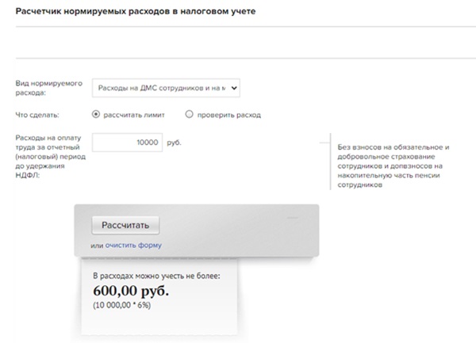Click the side note starting "Без взносов на обязательное"
Screen dimensions: 476x343
tap(393, 166)
